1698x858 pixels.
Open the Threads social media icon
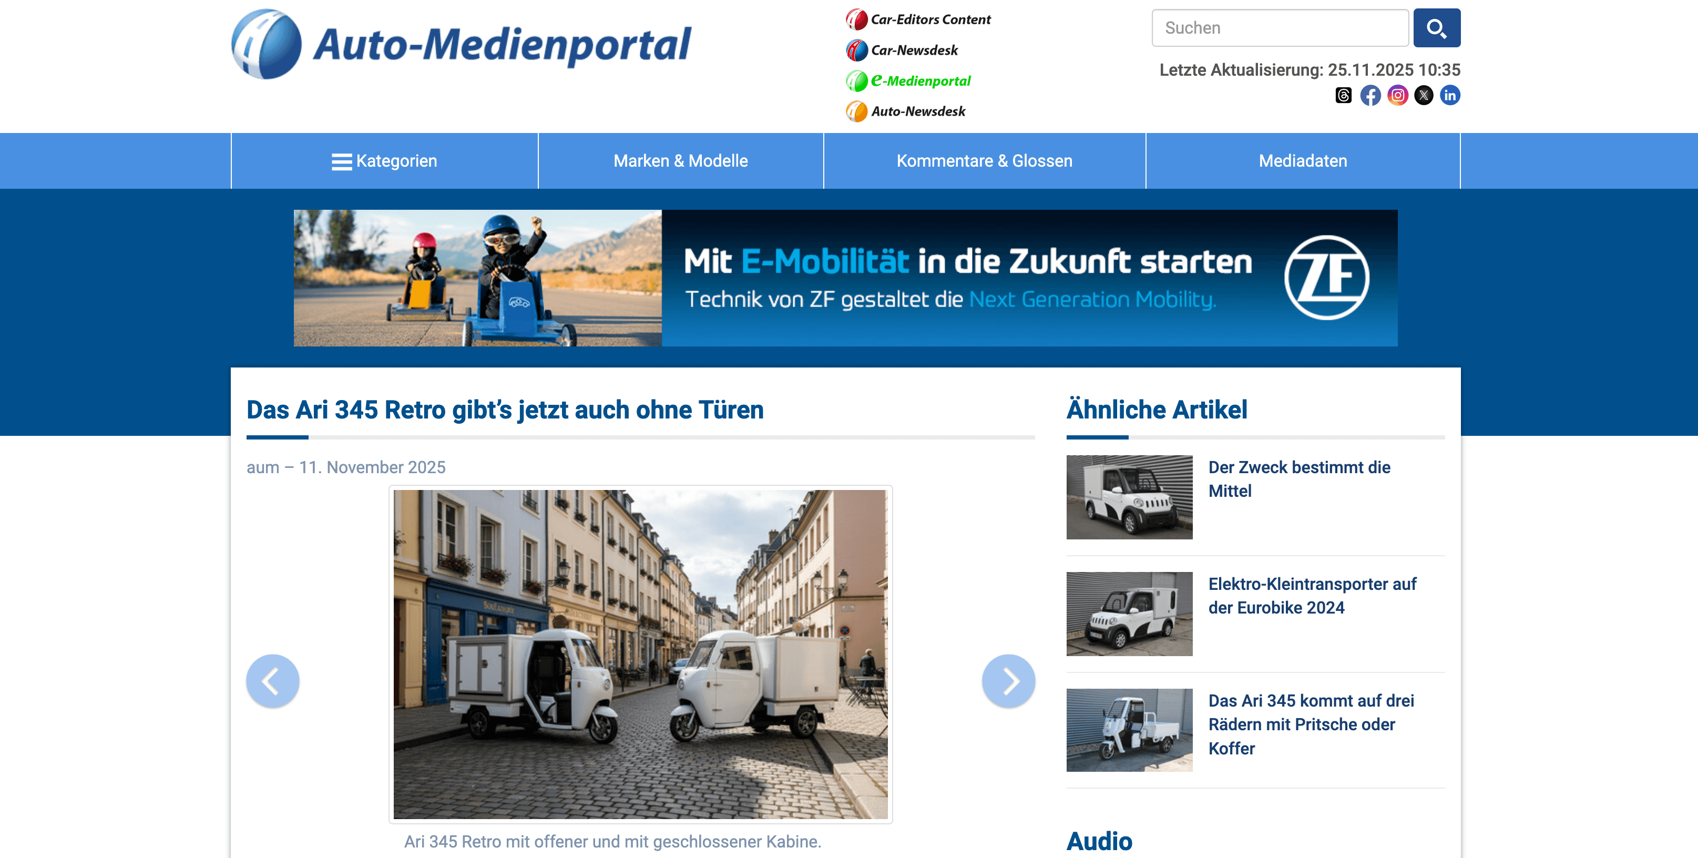(x=1344, y=96)
